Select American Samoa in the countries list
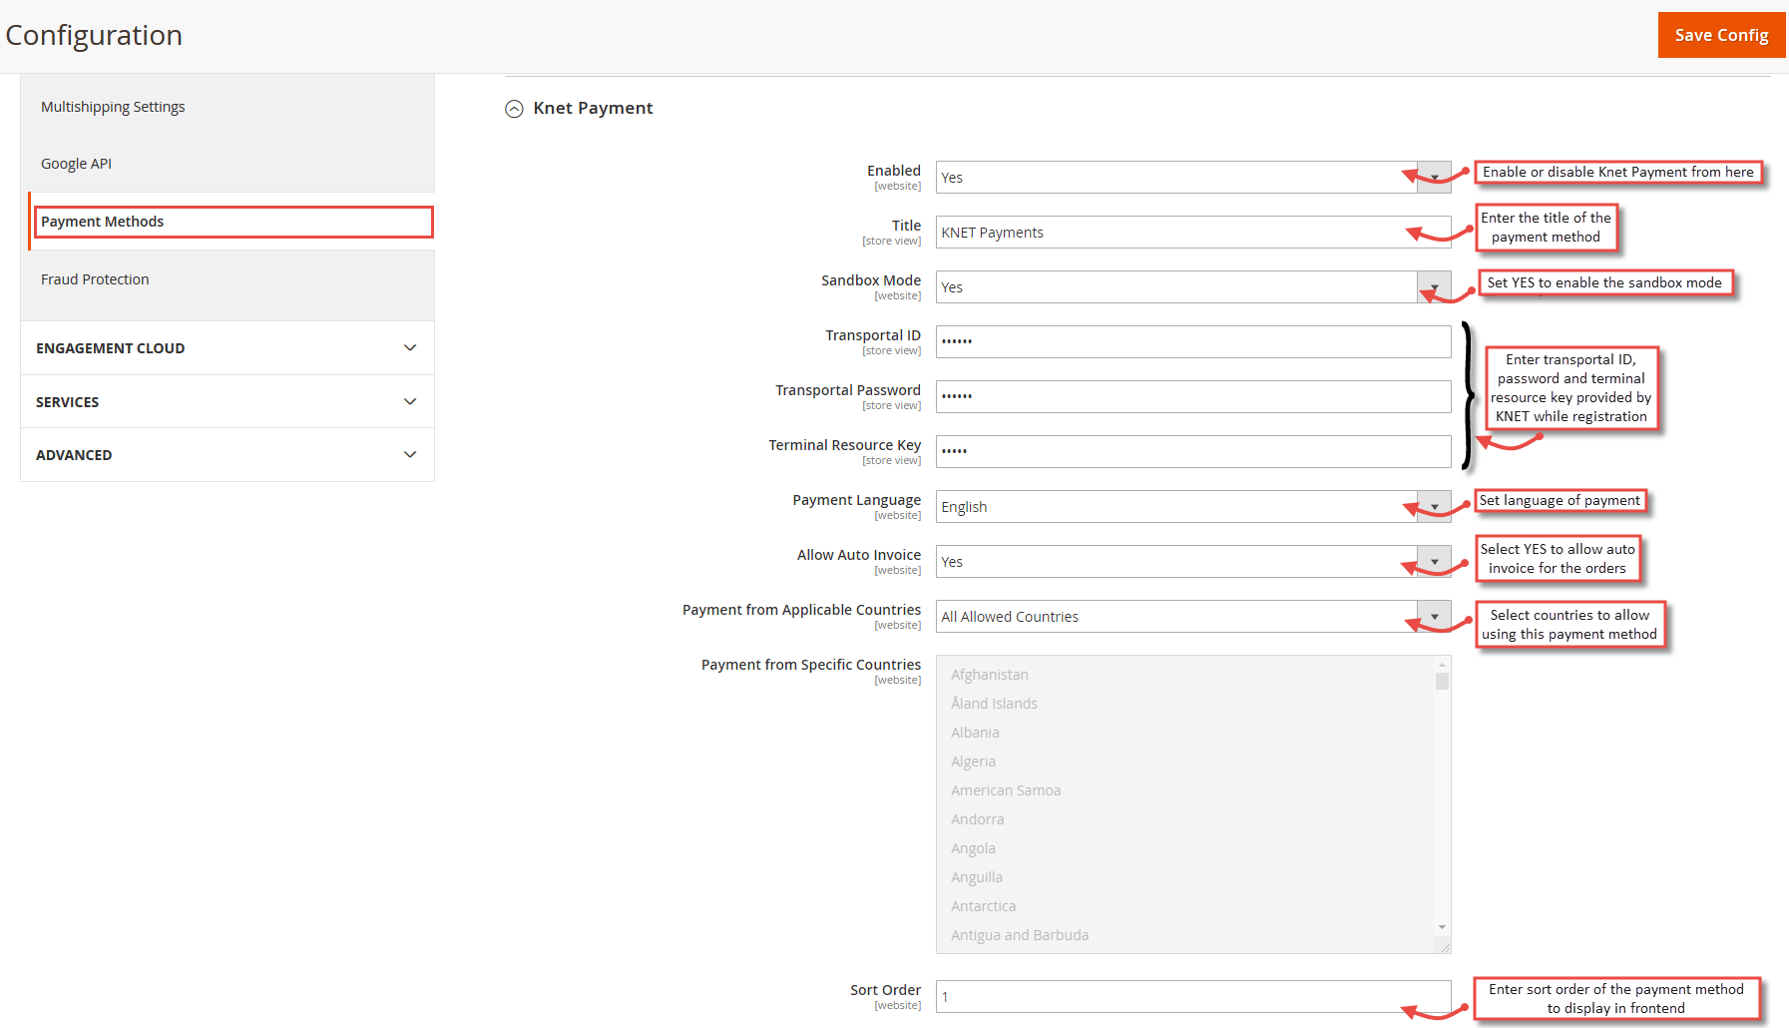 point(1006,790)
